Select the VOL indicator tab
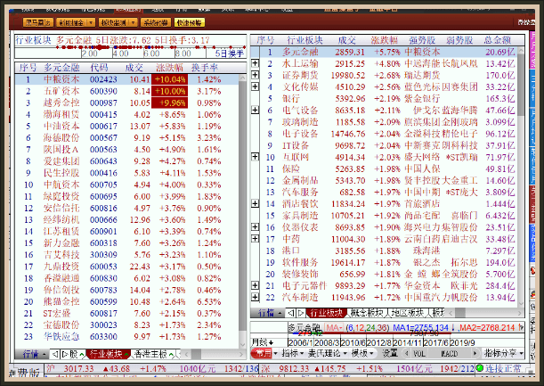Viewport: 544px width, 386px height. [x=418, y=354]
